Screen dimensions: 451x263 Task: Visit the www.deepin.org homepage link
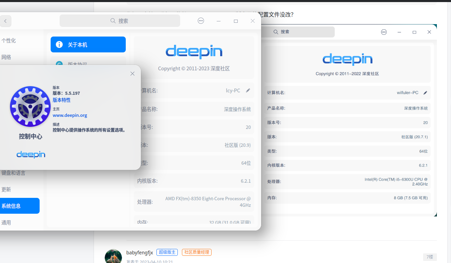(x=70, y=115)
